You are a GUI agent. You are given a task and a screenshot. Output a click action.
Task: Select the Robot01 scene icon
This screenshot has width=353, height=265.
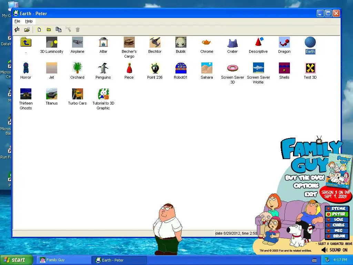(181, 68)
